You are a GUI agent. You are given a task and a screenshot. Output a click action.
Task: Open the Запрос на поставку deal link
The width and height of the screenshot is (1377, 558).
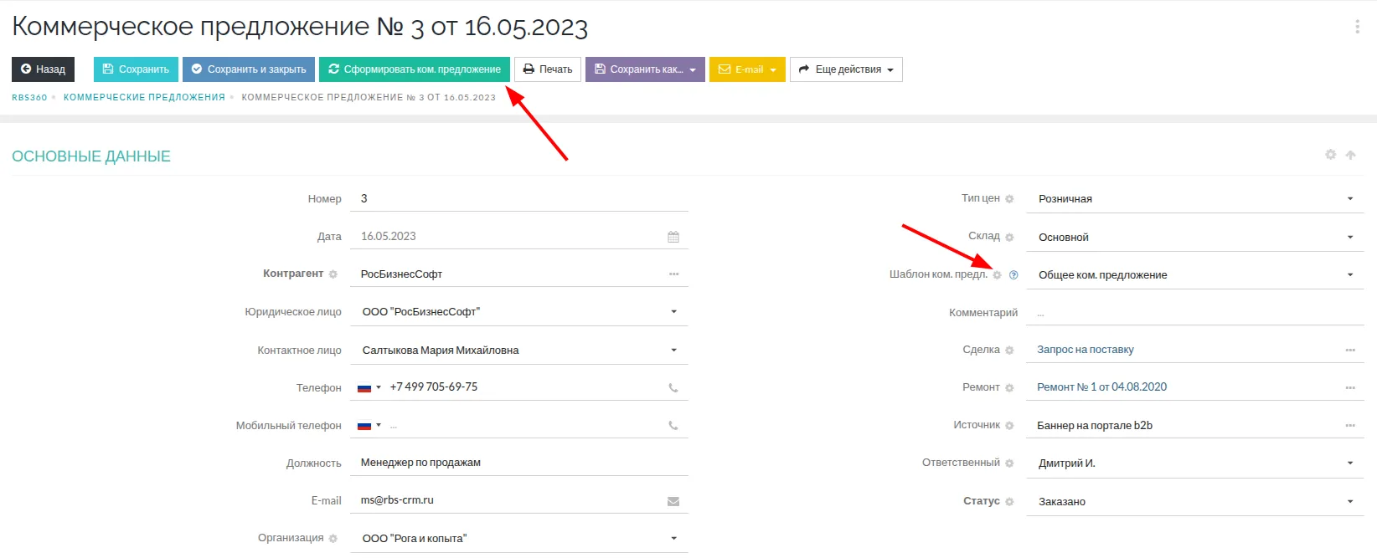tap(1085, 350)
